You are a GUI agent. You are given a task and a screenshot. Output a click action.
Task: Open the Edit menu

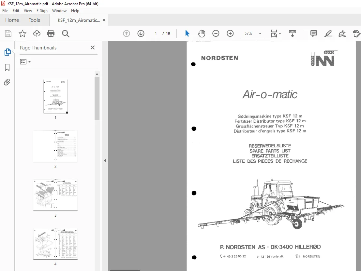pyautogui.click(x=16, y=10)
